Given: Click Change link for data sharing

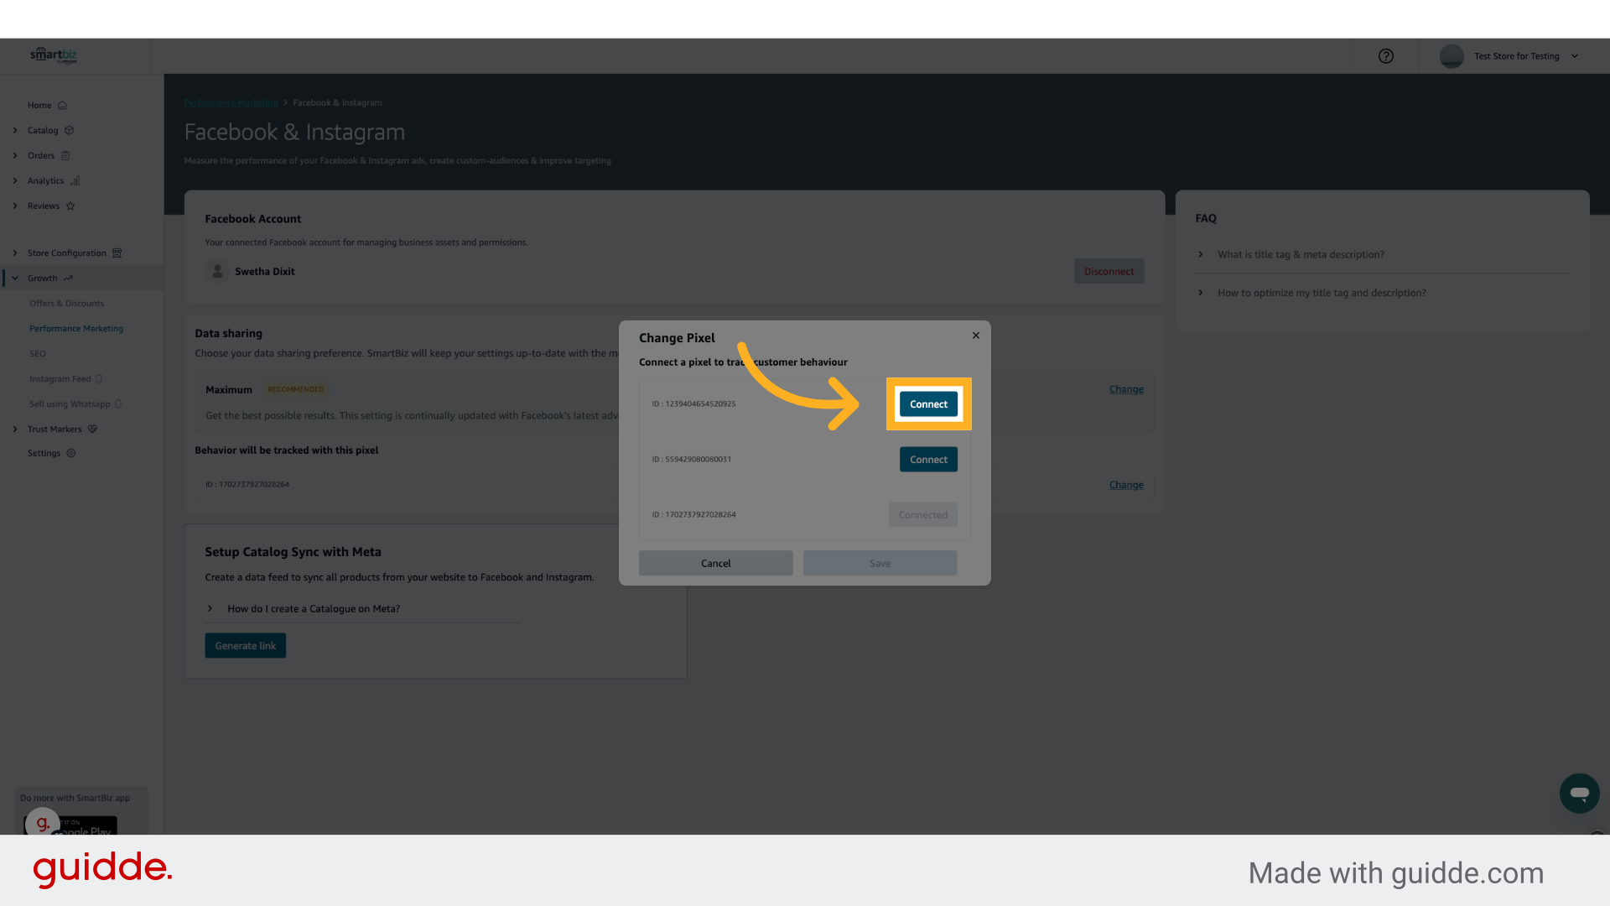Looking at the screenshot, I should 1126,389.
